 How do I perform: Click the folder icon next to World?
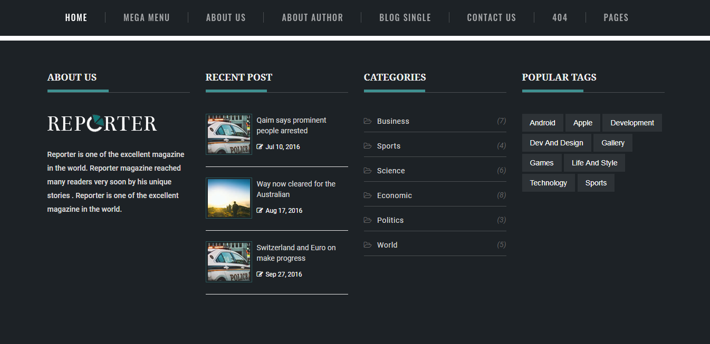368,245
